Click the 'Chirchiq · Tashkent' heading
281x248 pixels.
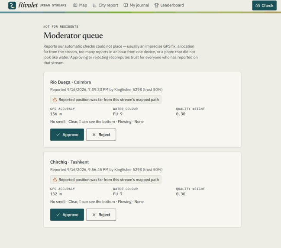[70, 162]
